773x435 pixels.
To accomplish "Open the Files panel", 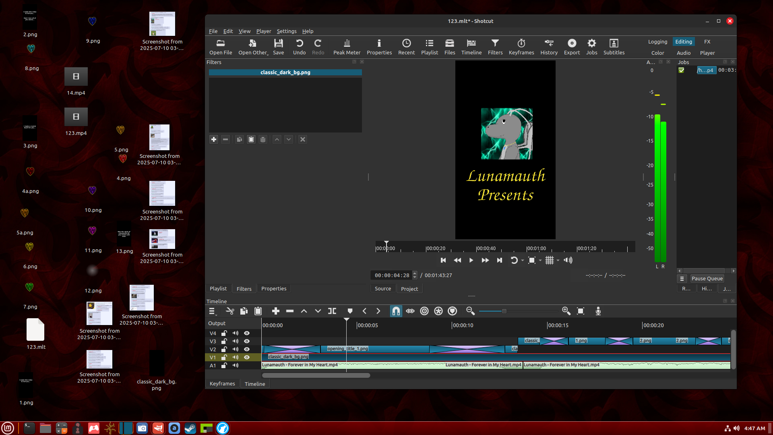I will click(x=449, y=47).
